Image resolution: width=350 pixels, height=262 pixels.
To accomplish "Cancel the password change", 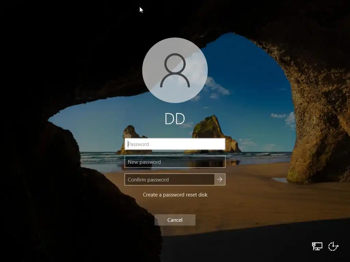I will point(175,220).
